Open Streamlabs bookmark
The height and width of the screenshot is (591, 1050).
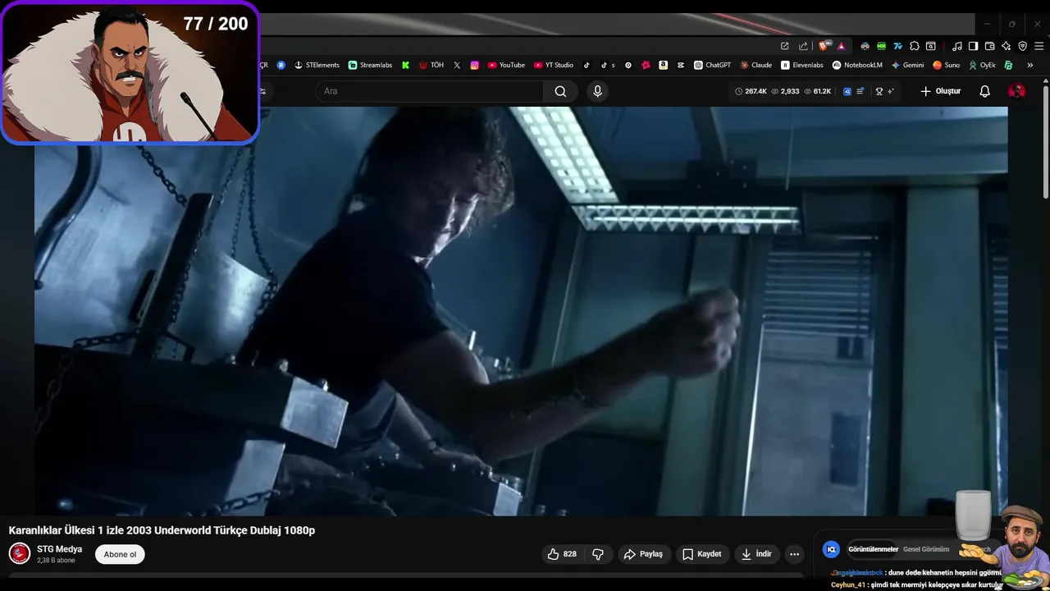(x=370, y=65)
